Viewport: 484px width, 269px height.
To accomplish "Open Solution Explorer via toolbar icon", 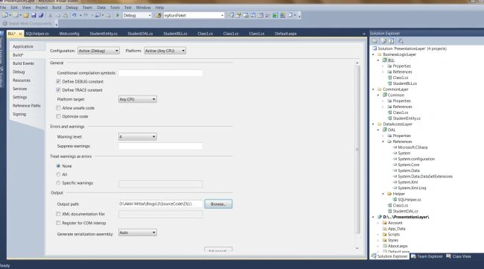I will tap(231, 15).
